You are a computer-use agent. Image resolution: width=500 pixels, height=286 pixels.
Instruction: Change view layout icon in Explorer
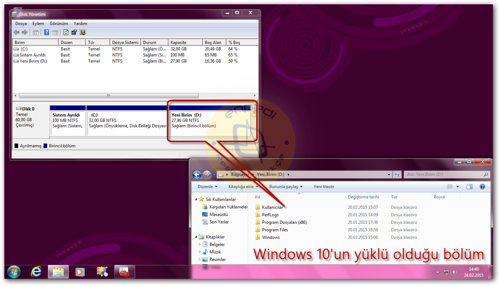tap(450, 187)
